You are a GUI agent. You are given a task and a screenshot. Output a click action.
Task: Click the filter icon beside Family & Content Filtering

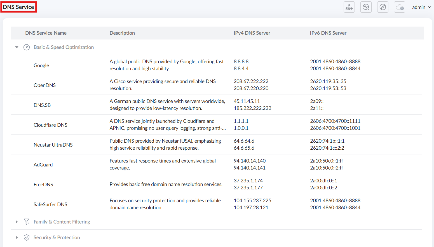click(27, 222)
